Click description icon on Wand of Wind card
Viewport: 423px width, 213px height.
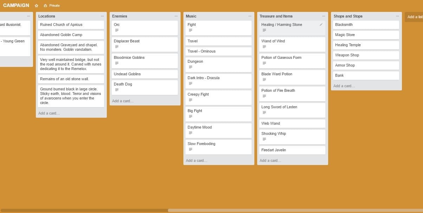[x=265, y=47]
